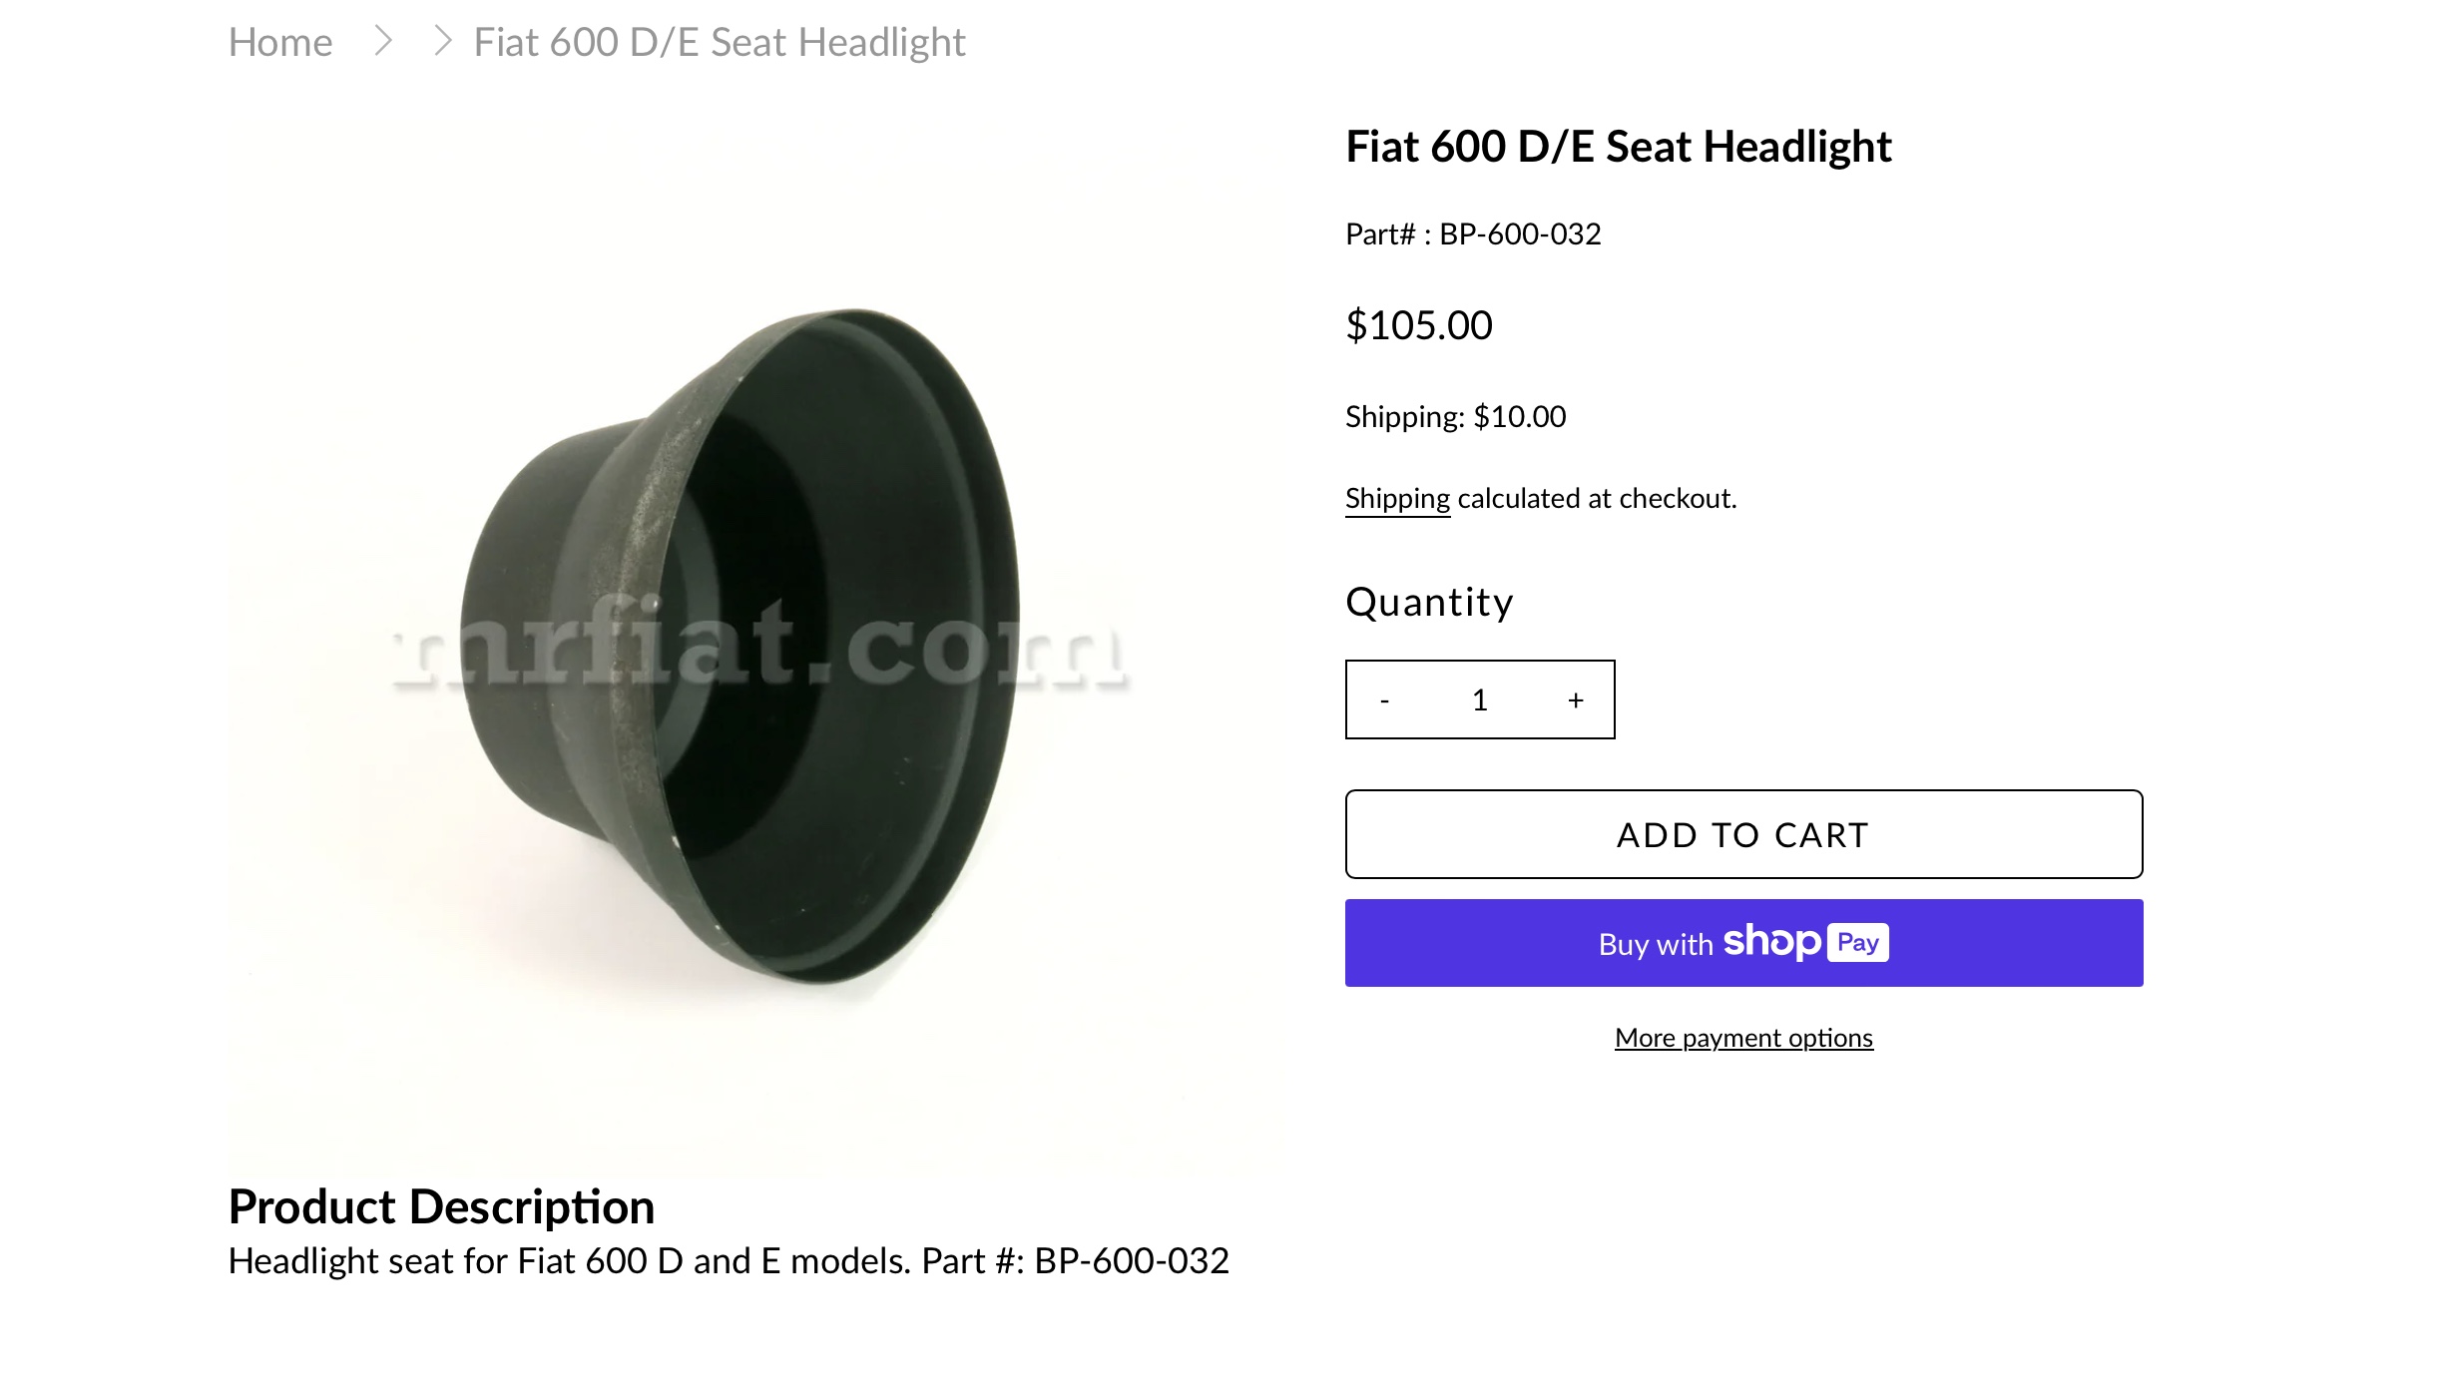Click the Shop Pay logo badge
This screenshot has width=2457, height=1393.
(1806, 942)
